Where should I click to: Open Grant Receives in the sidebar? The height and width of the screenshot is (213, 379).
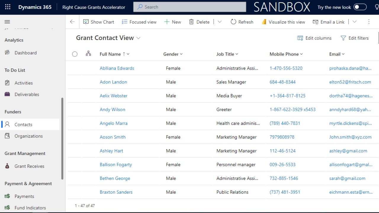click(x=30, y=166)
